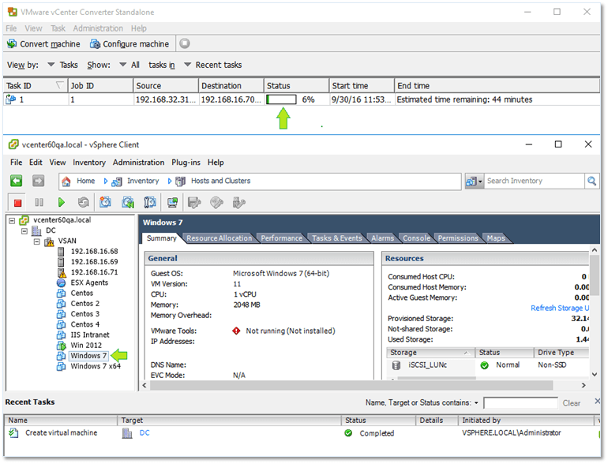This screenshot has width=608, height=464.
Task: Click the Configure machine toolbar button
Action: tap(129, 44)
